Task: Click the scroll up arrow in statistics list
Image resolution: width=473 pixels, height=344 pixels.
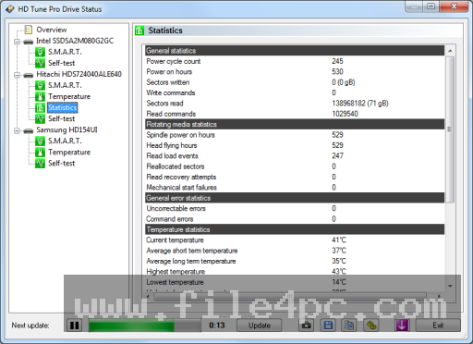Action: [x=450, y=51]
